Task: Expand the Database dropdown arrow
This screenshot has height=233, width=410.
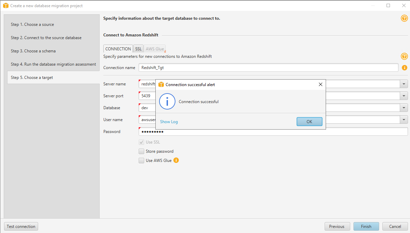Action: click(x=404, y=108)
